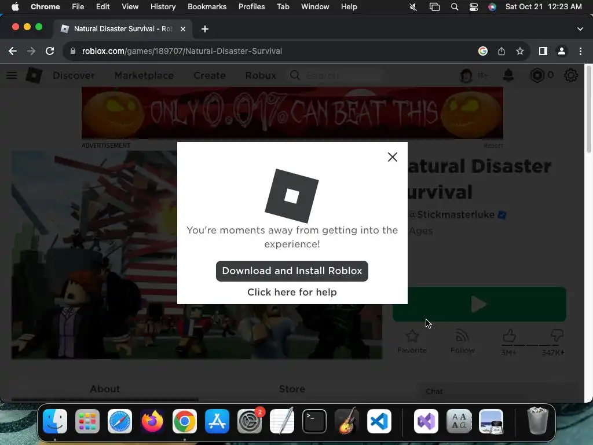Open the Google icon in the address bar
This screenshot has width=593, height=445.
click(483, 51)
